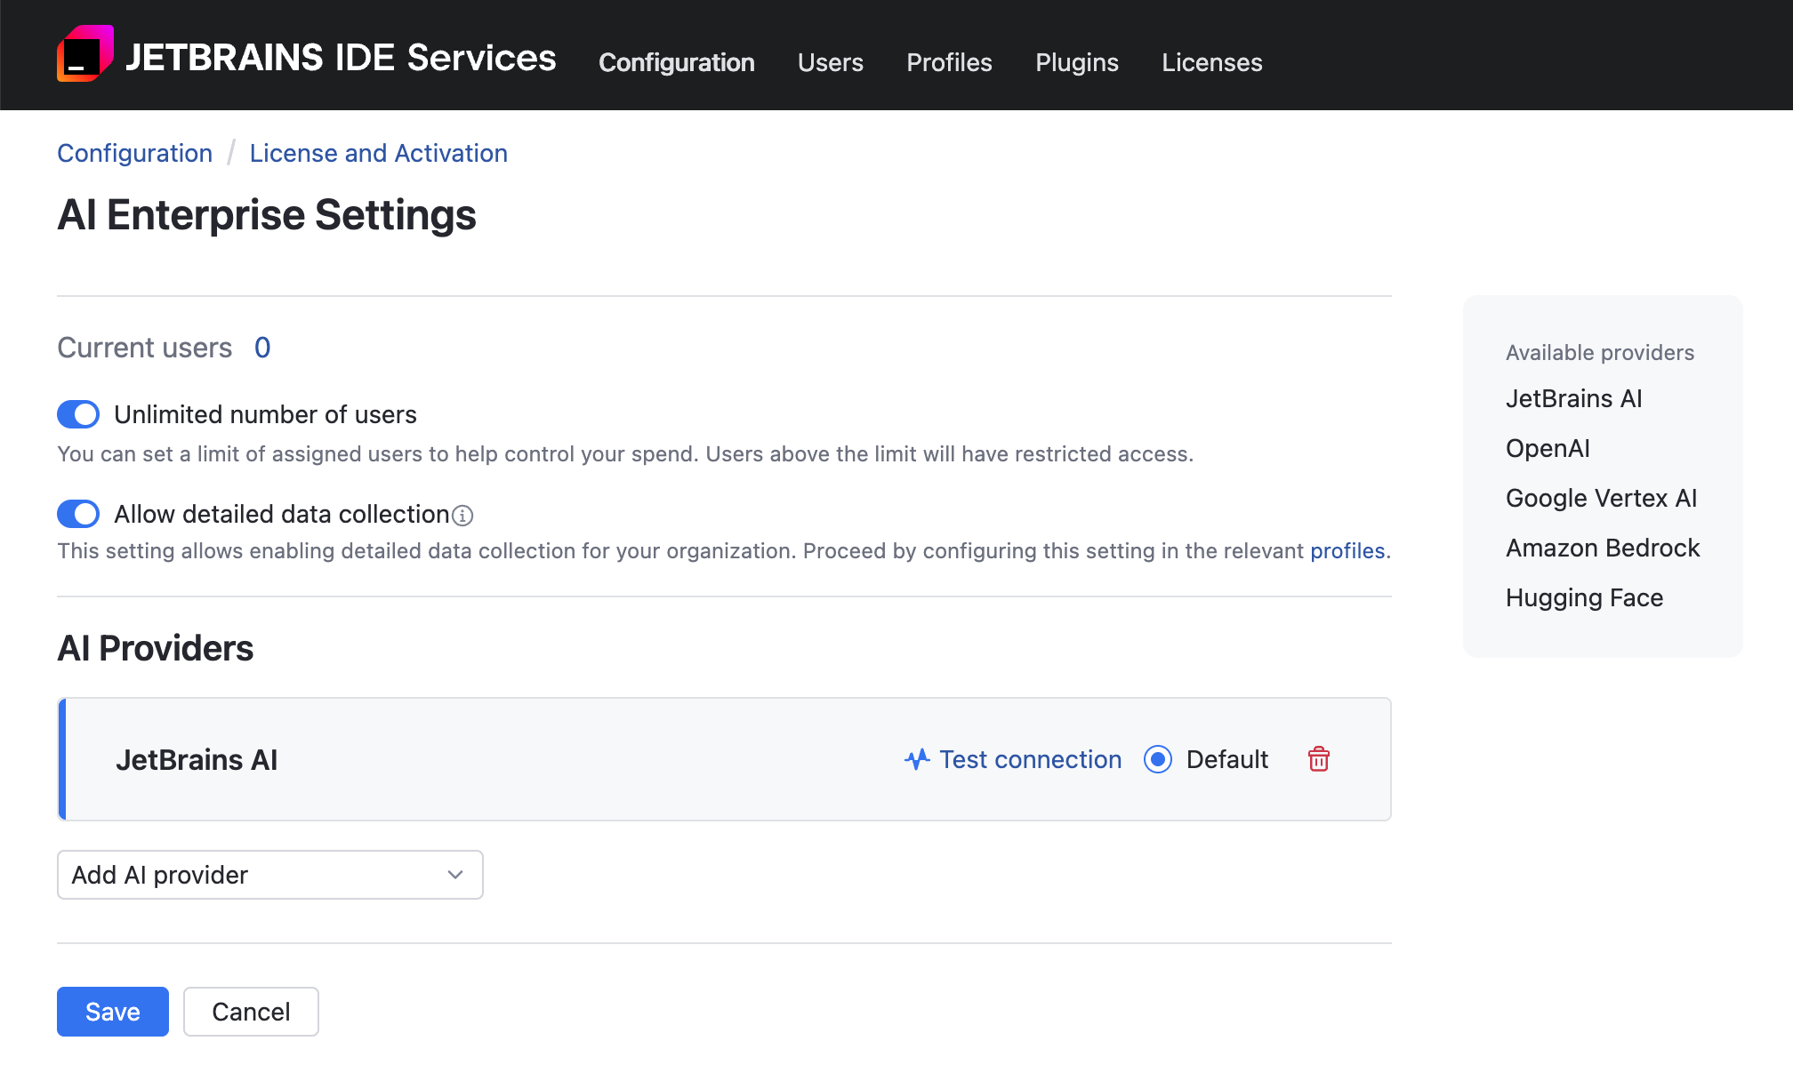Screen dimensions: 1793x1081
Task: Open the profiles link in the description
Action: (x=1347, y=551)
